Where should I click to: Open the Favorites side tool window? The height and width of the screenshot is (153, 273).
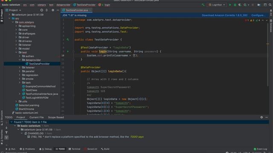coord(2,137)
